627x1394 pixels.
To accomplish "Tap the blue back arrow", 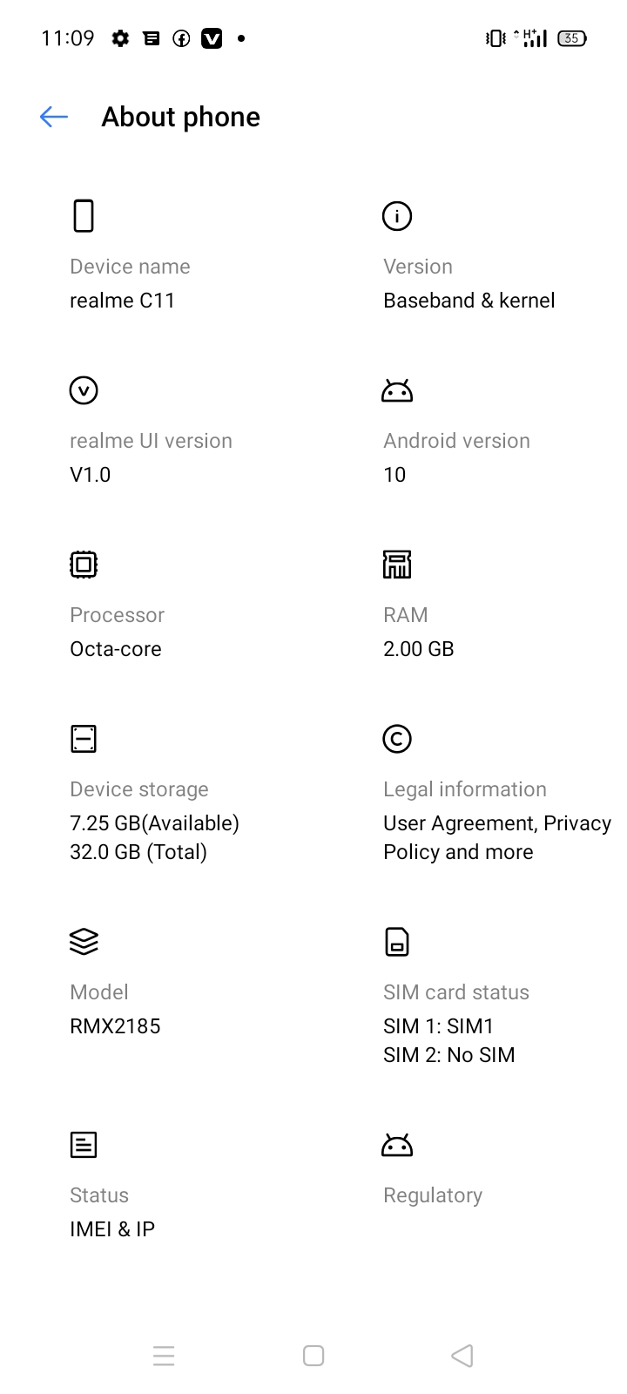I will [54, 117].
